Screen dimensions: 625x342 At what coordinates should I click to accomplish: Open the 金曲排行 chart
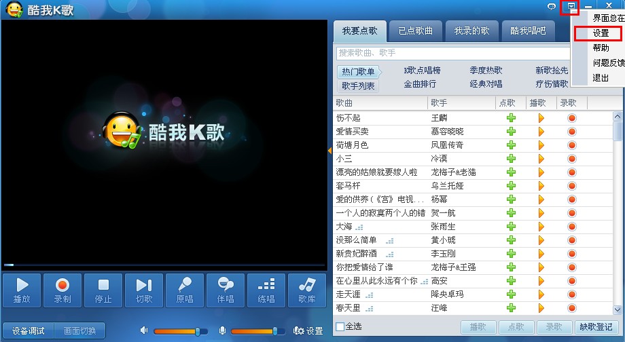click(x=420, y=84)
